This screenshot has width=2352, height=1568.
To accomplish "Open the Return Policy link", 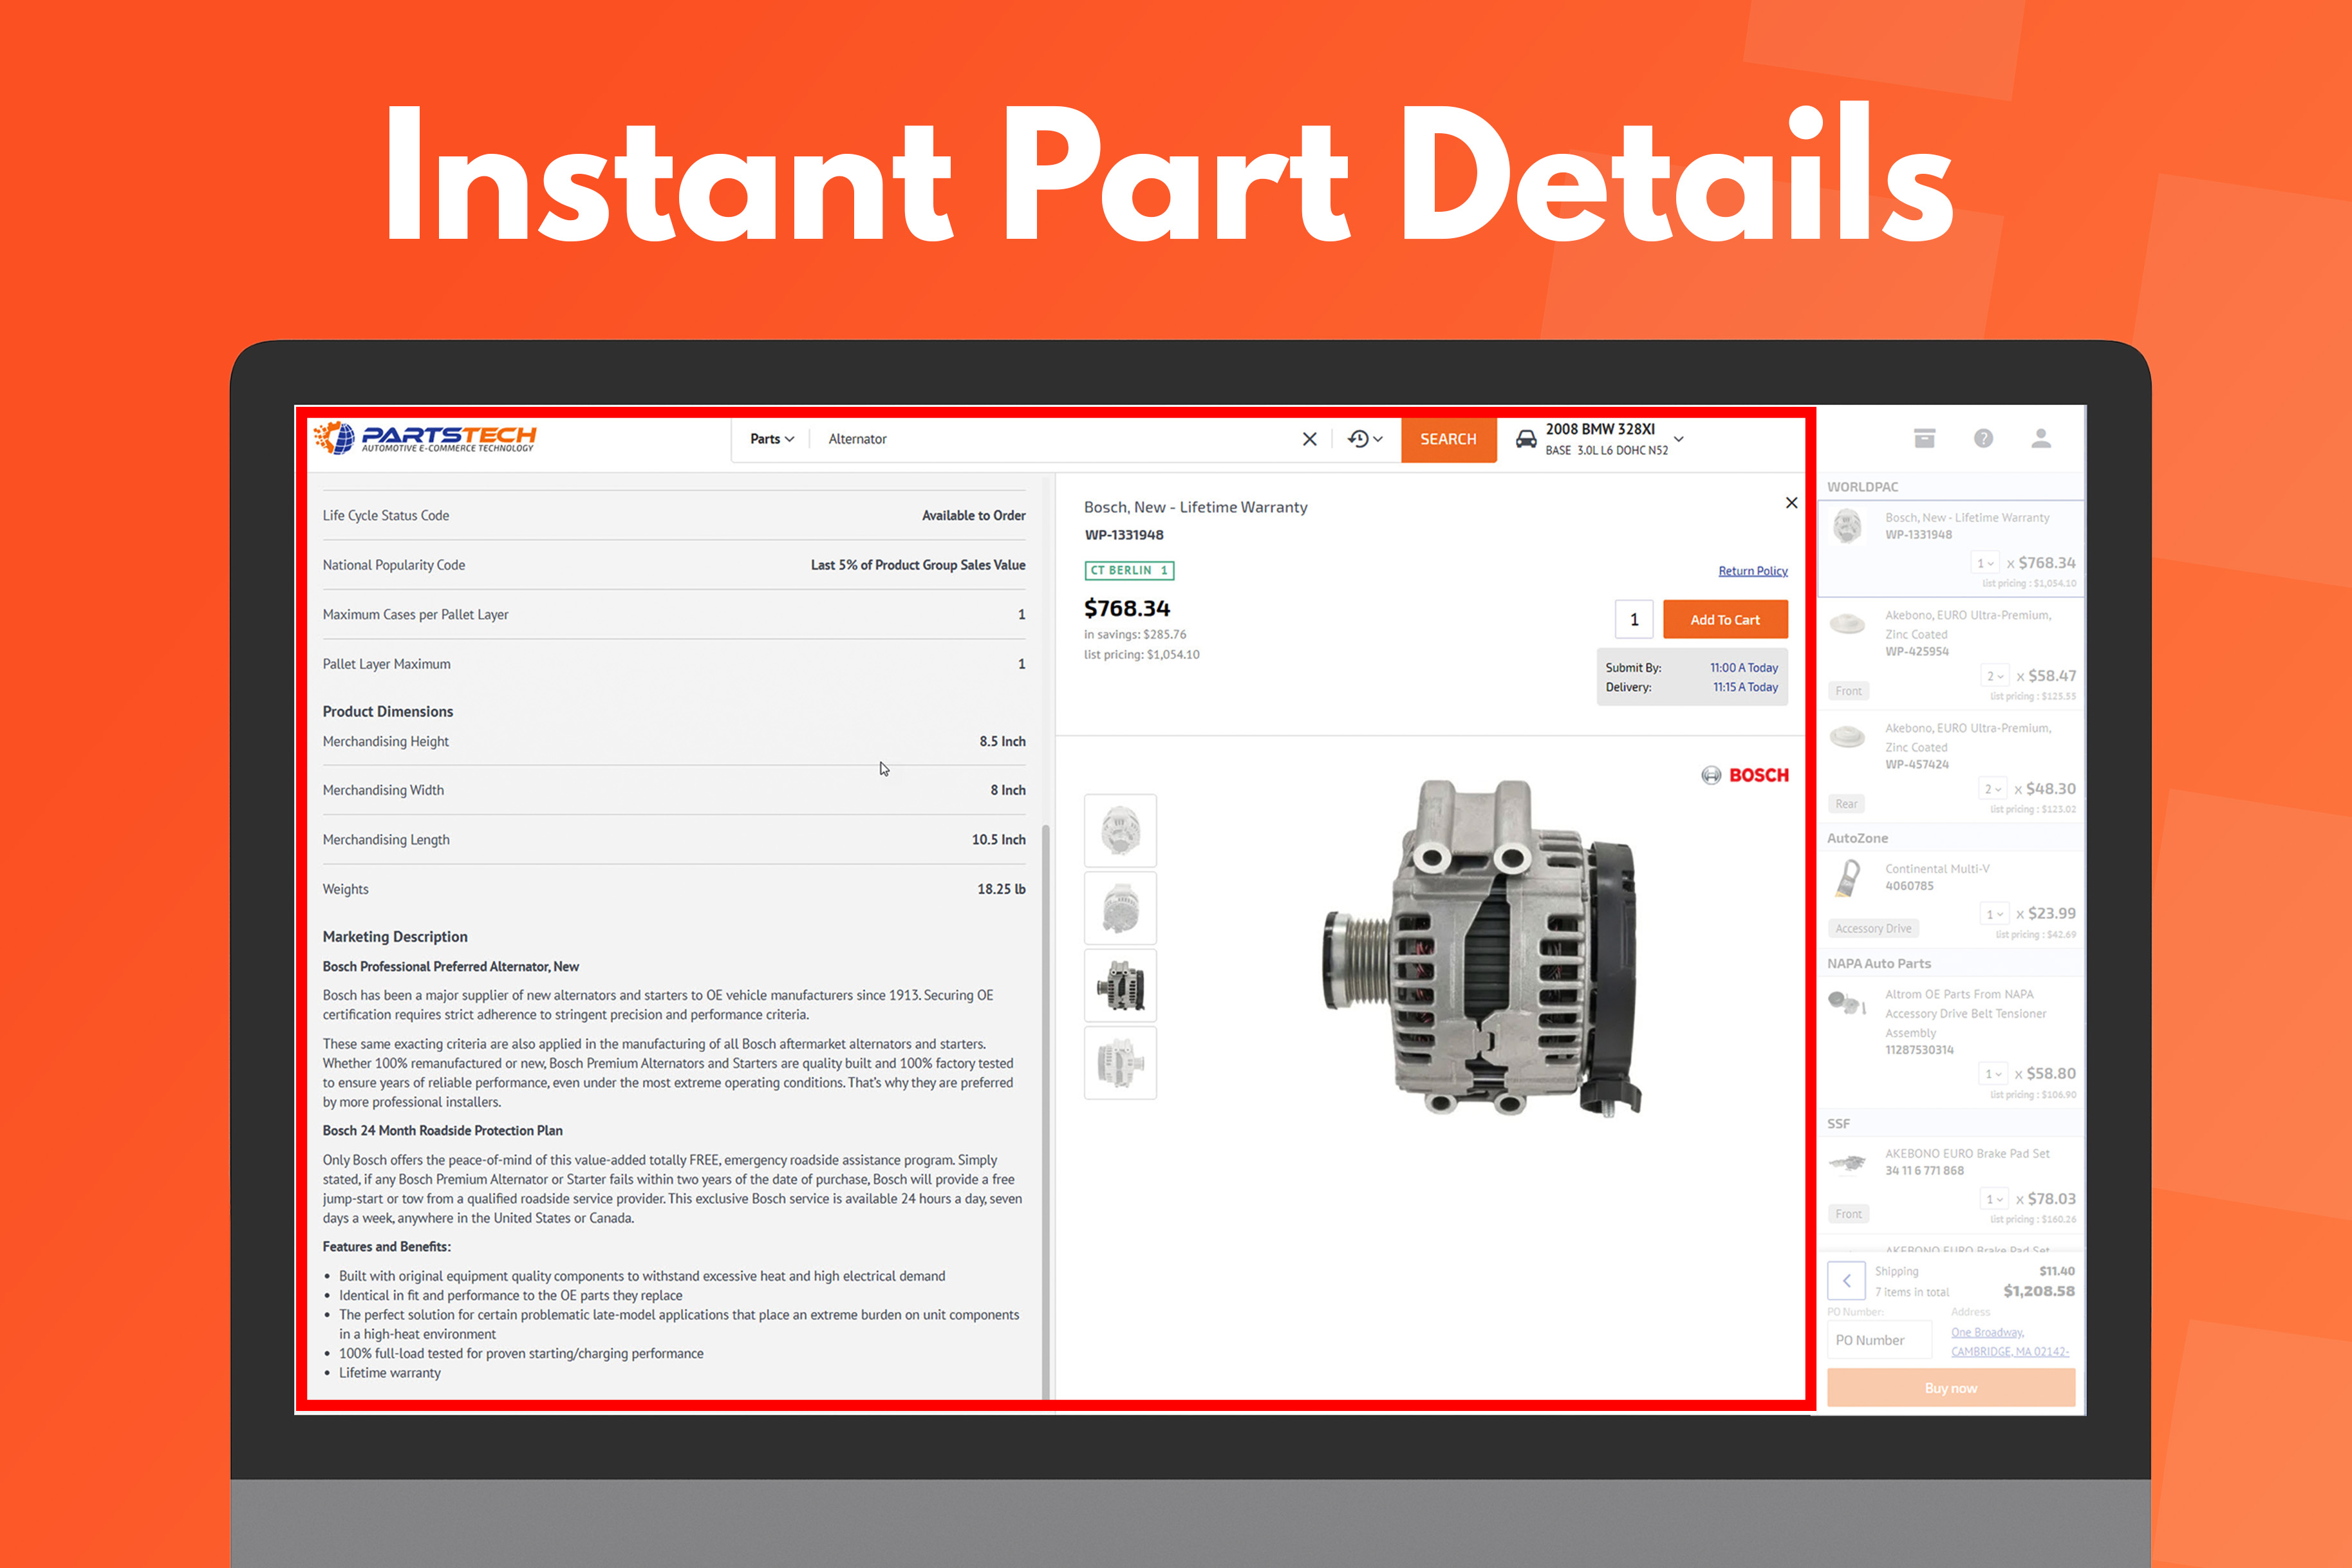I will [1753, 571].
